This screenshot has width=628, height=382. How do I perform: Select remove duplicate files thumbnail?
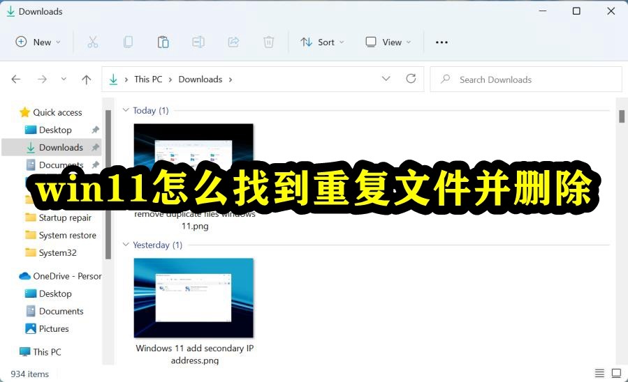point(193,146)
